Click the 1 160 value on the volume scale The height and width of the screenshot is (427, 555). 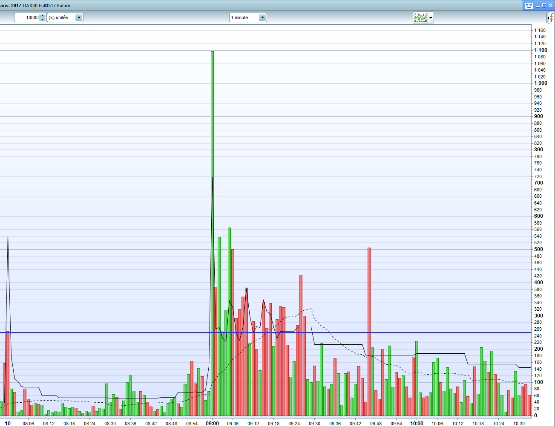point(540,30)
